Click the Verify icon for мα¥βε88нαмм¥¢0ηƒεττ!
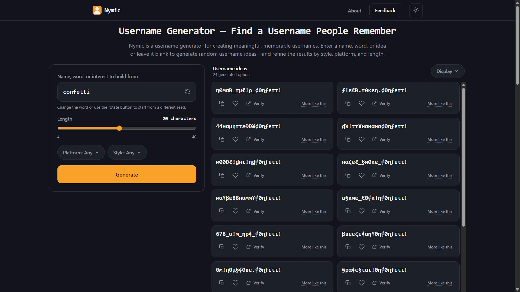Image resolution: width=520 pixels, height=292 pixels. click(249, 211)
